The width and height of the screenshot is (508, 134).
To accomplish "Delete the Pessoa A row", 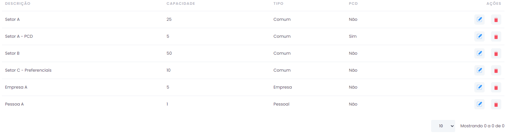I will coord(496,104).
